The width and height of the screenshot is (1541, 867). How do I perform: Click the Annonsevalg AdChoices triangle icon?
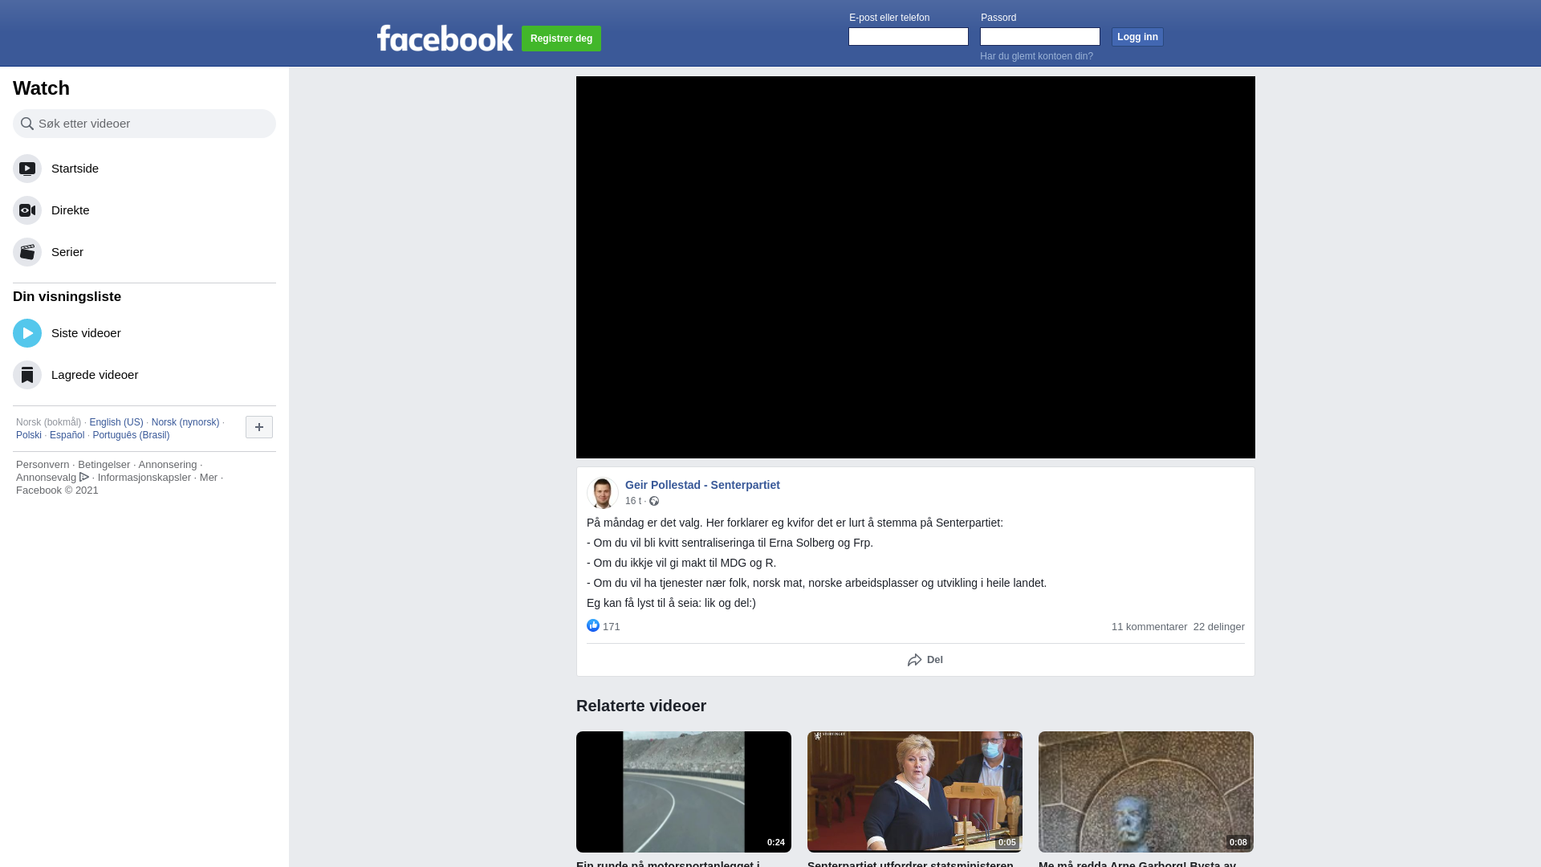click(84, 477)
